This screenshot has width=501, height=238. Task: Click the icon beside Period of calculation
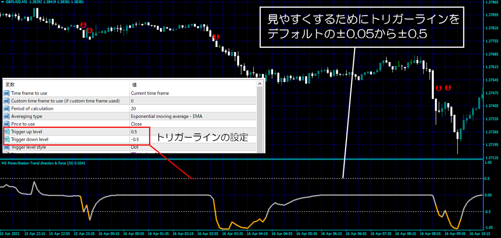pyautogui.click(x=6, y=109)
